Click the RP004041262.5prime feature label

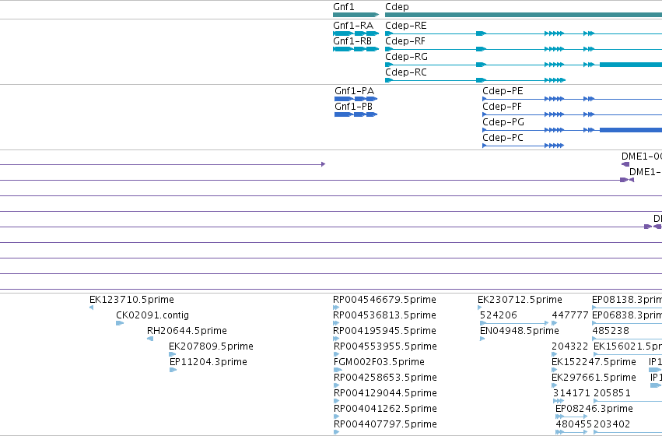click(385, 409)
